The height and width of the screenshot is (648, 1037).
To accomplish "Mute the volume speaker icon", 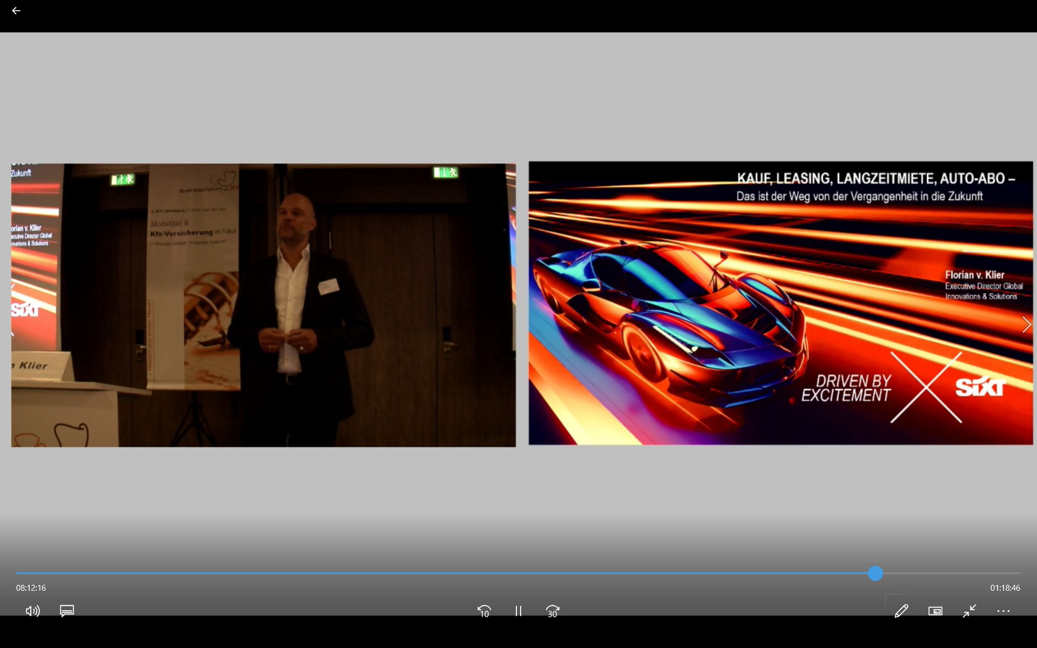I will (32, 611).
